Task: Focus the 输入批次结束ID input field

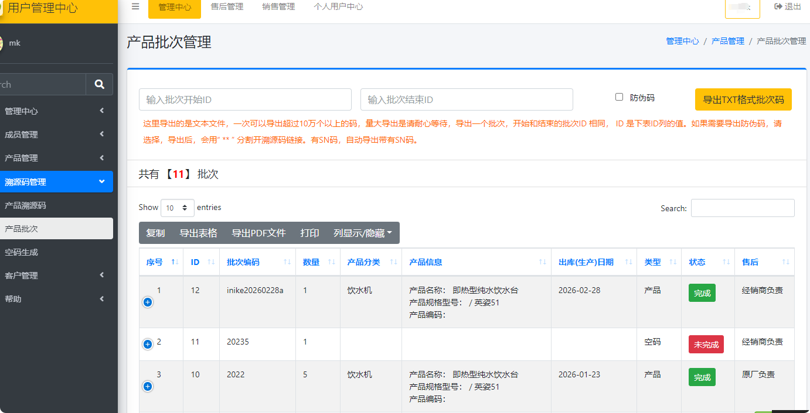Action: click(467, 99)
